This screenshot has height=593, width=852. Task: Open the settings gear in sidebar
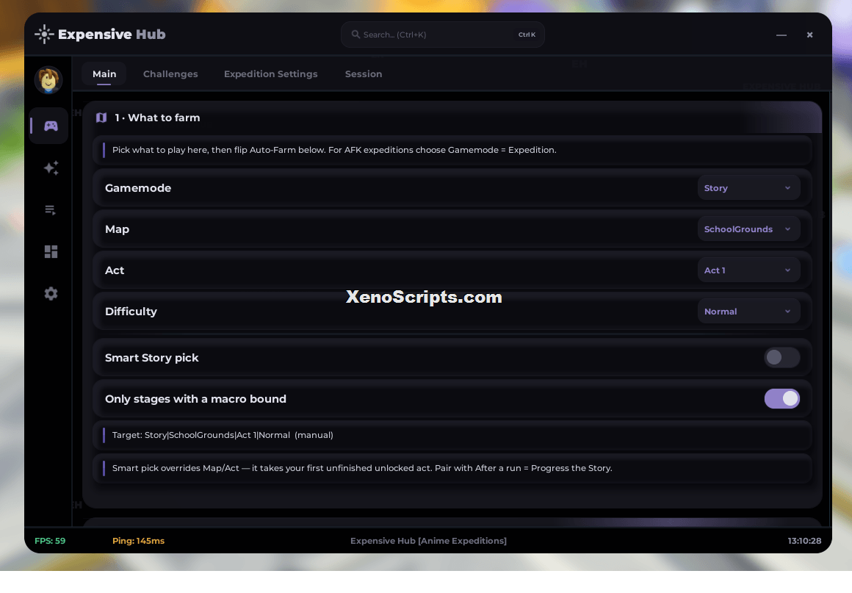pyautogui.click(x=51, y=293)
